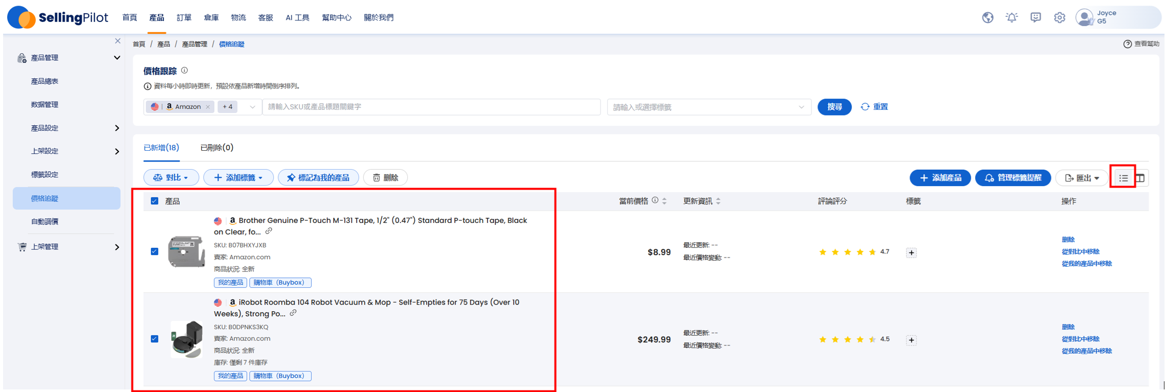Expand the 上架管理 section

pos(117,247)
